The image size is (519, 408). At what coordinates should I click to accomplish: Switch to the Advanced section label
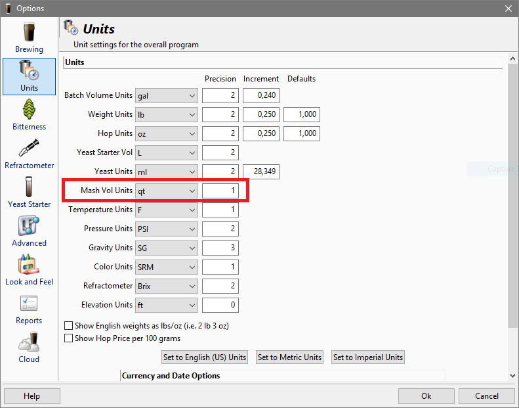click(x=29, y=243)
